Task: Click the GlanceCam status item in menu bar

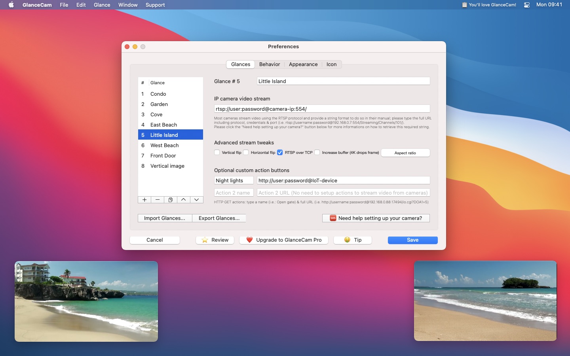Action: tap(489, 5)
